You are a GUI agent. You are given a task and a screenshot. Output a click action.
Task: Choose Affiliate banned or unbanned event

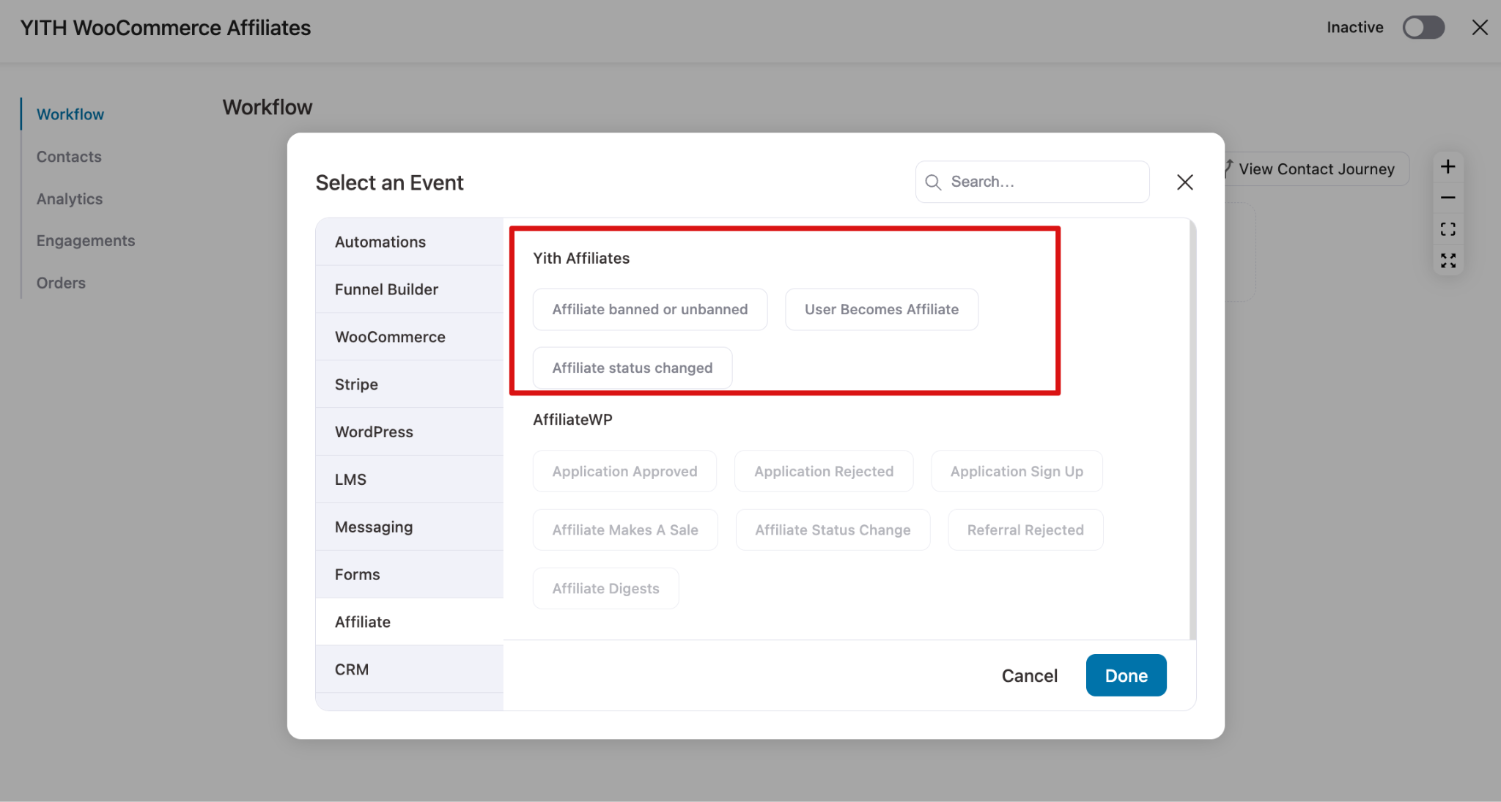[650, 309]
